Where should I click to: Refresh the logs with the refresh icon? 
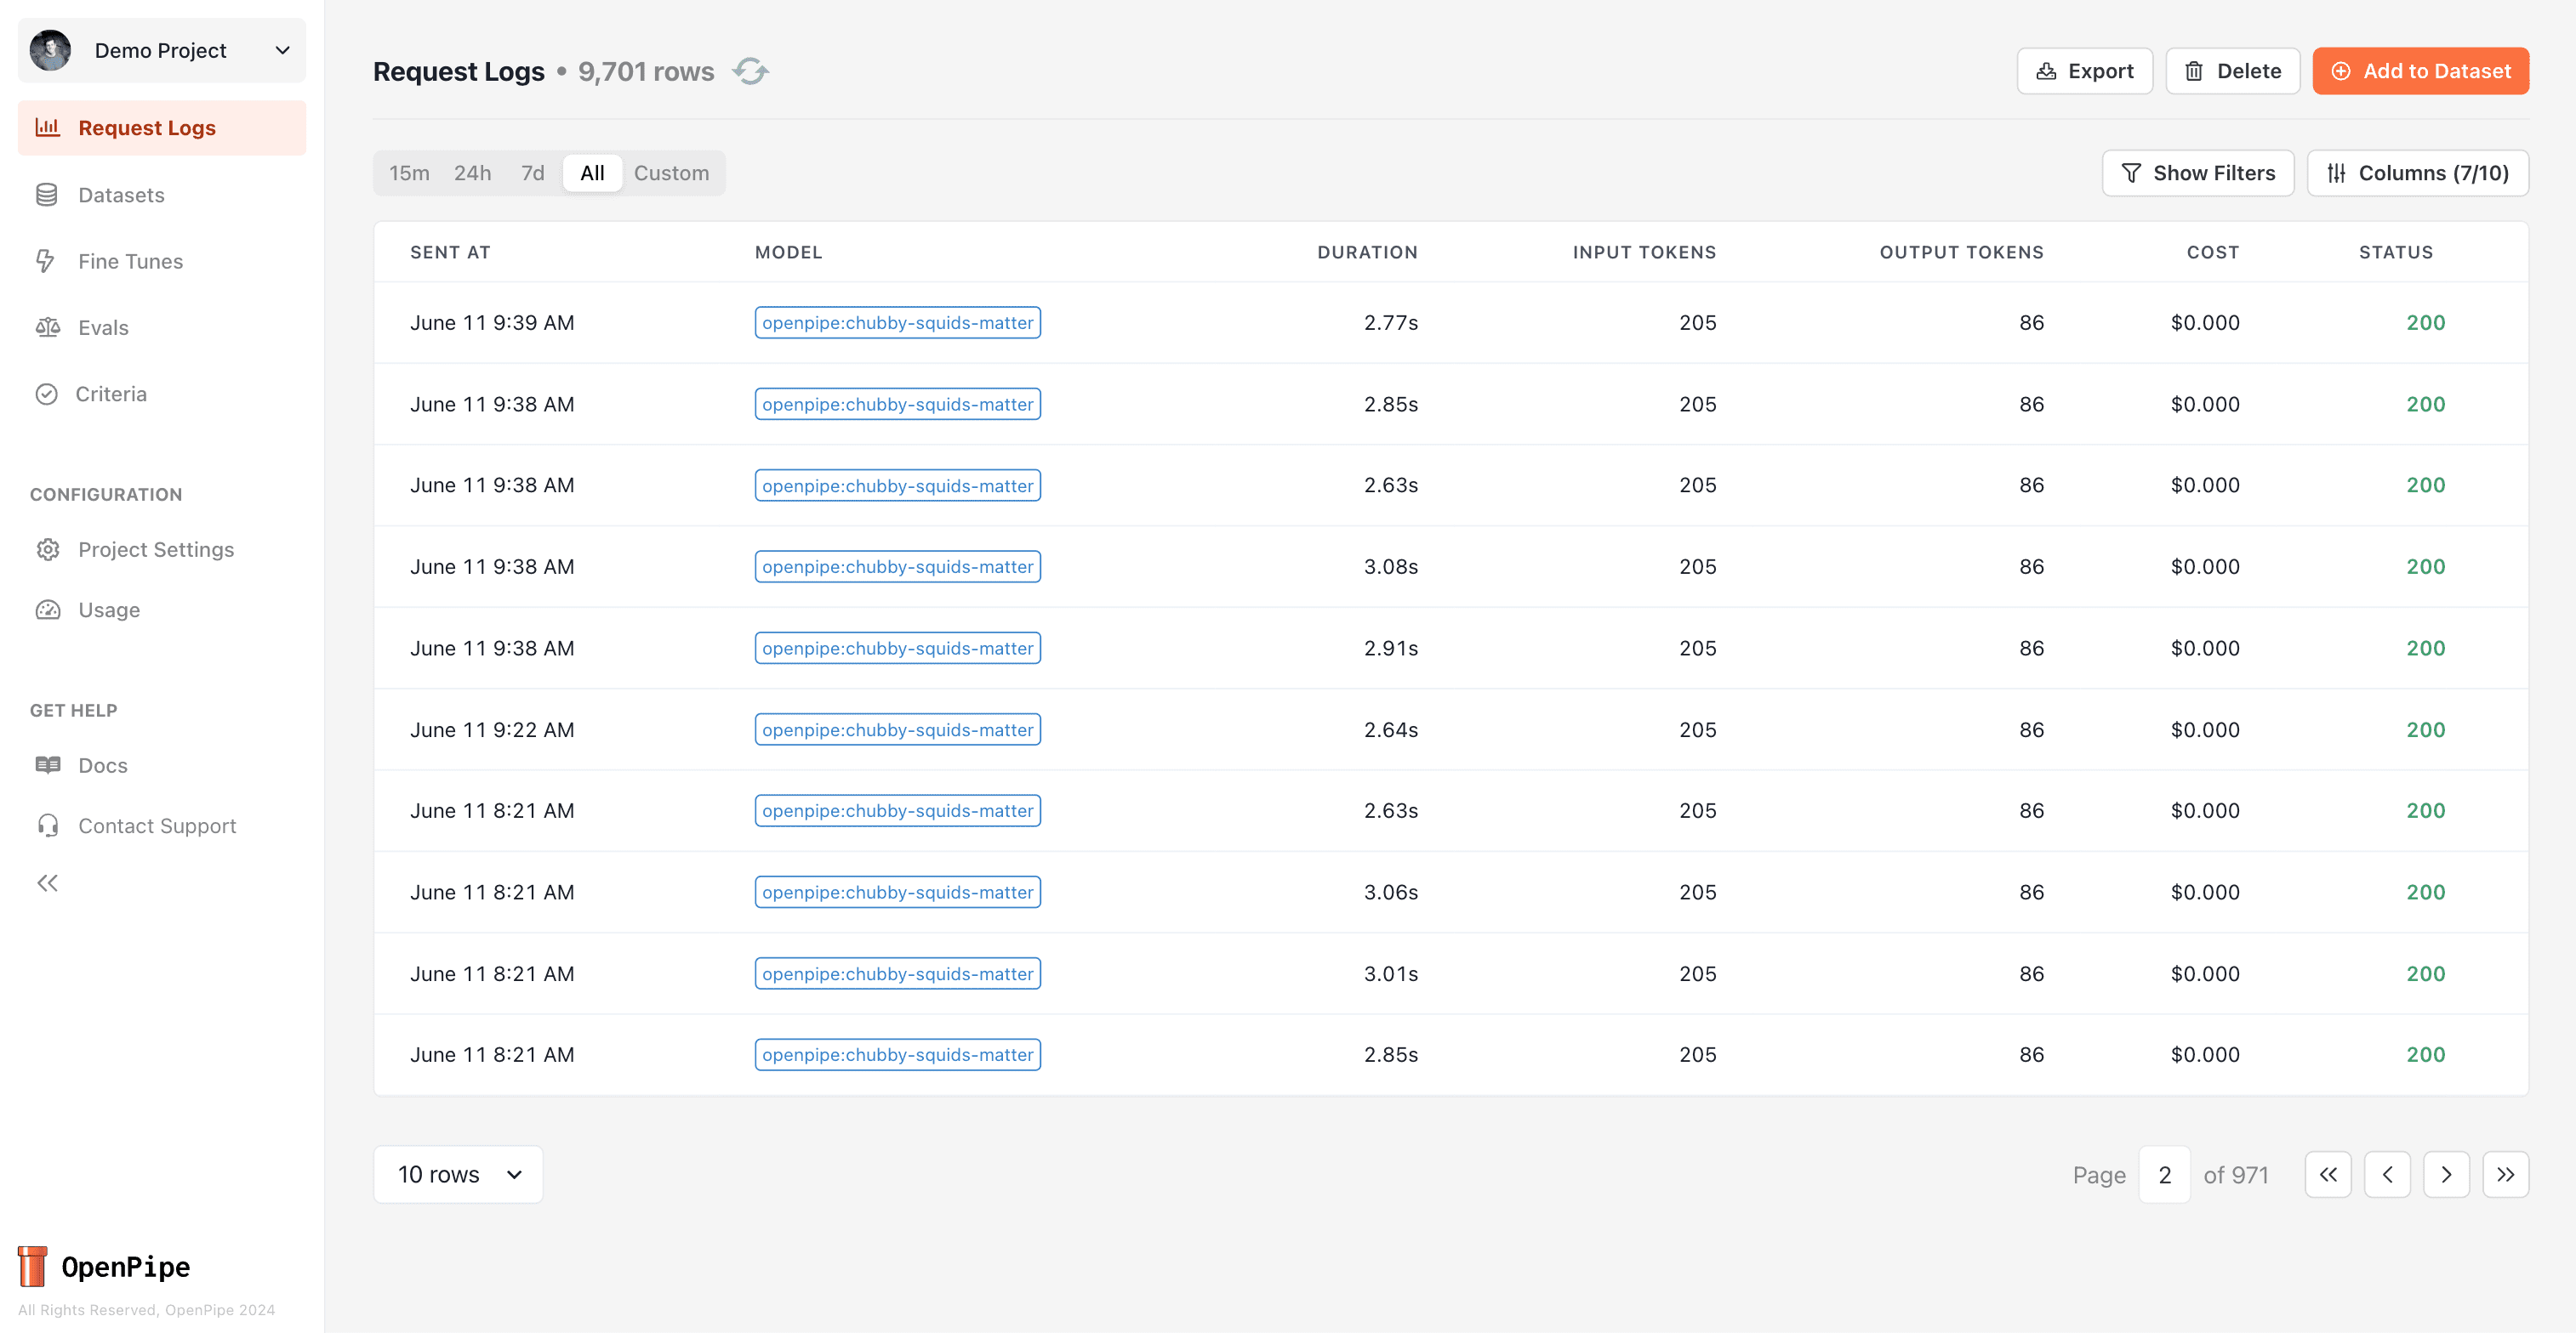coord(751,71)
